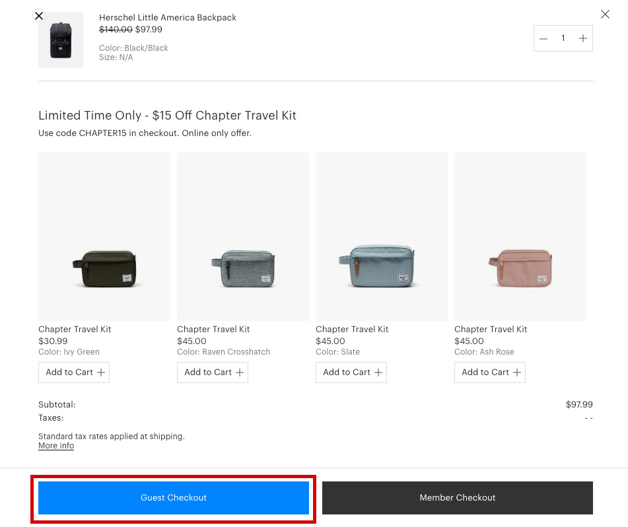Open Herschel Little America Backpack product title
628x527 pixels.
pos(168,18)
